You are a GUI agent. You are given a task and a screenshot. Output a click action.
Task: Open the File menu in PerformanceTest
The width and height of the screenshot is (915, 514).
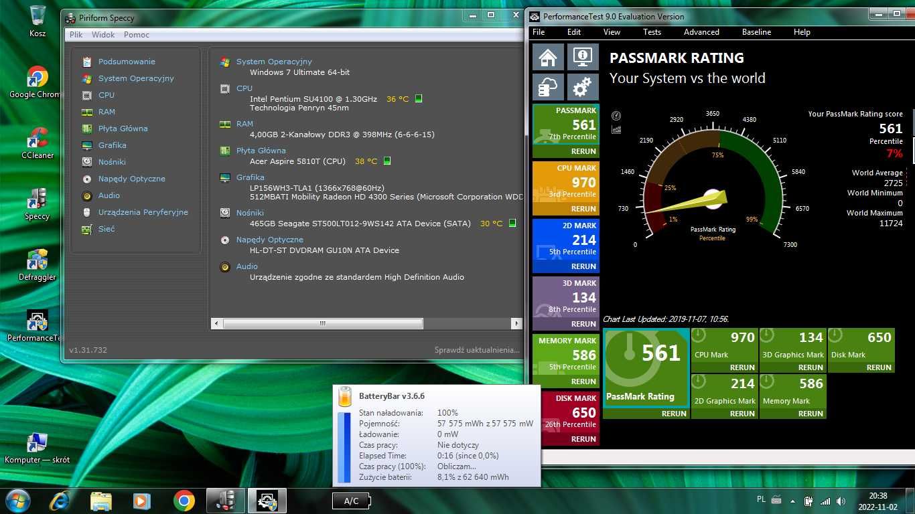539,32
